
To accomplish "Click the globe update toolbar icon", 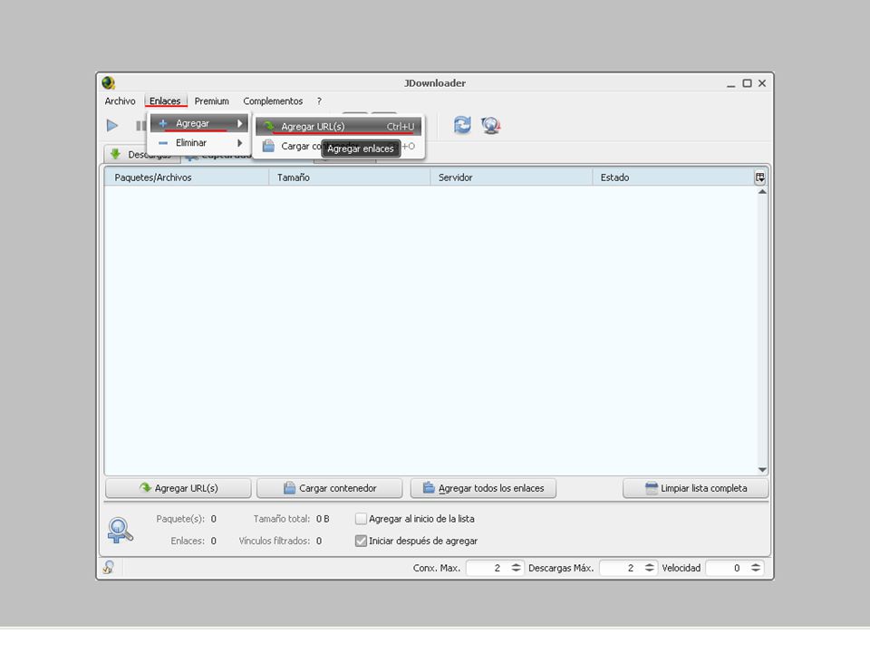I will pyautogui.click(x=490, y=125).
